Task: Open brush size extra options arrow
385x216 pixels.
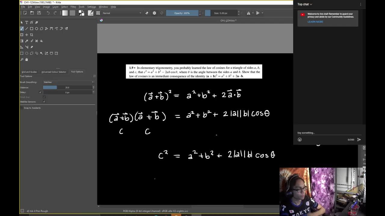Action: click(x=242, y=13)
